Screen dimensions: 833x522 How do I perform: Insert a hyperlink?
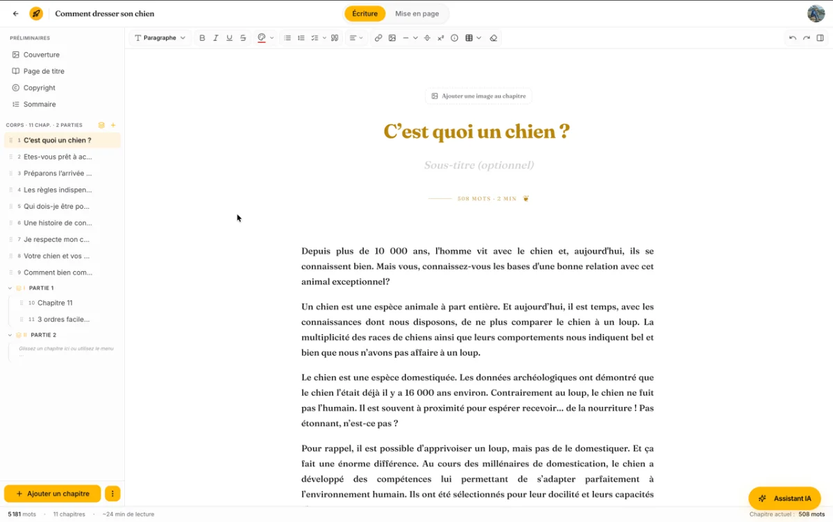point(378,38)
